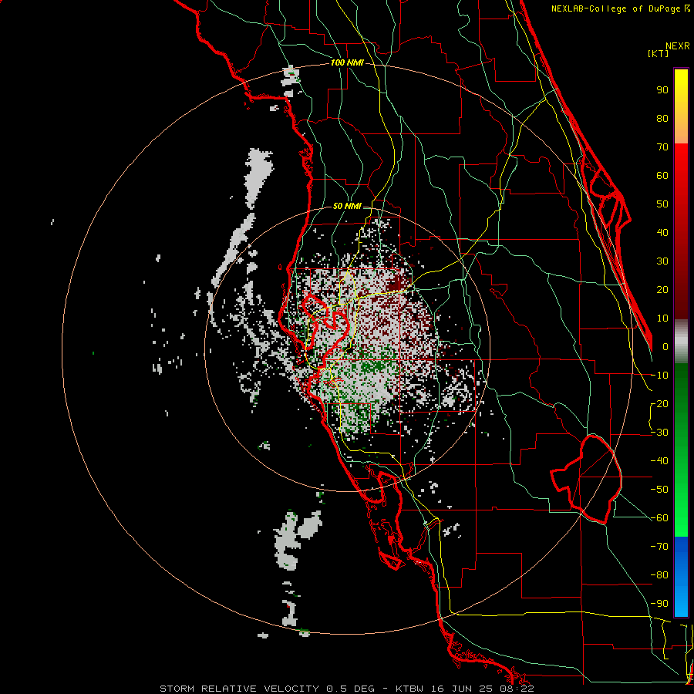The height and width of the screenshot is (694, 694).
Task: Select the 60 value on velocity scale
Action: 662,175
